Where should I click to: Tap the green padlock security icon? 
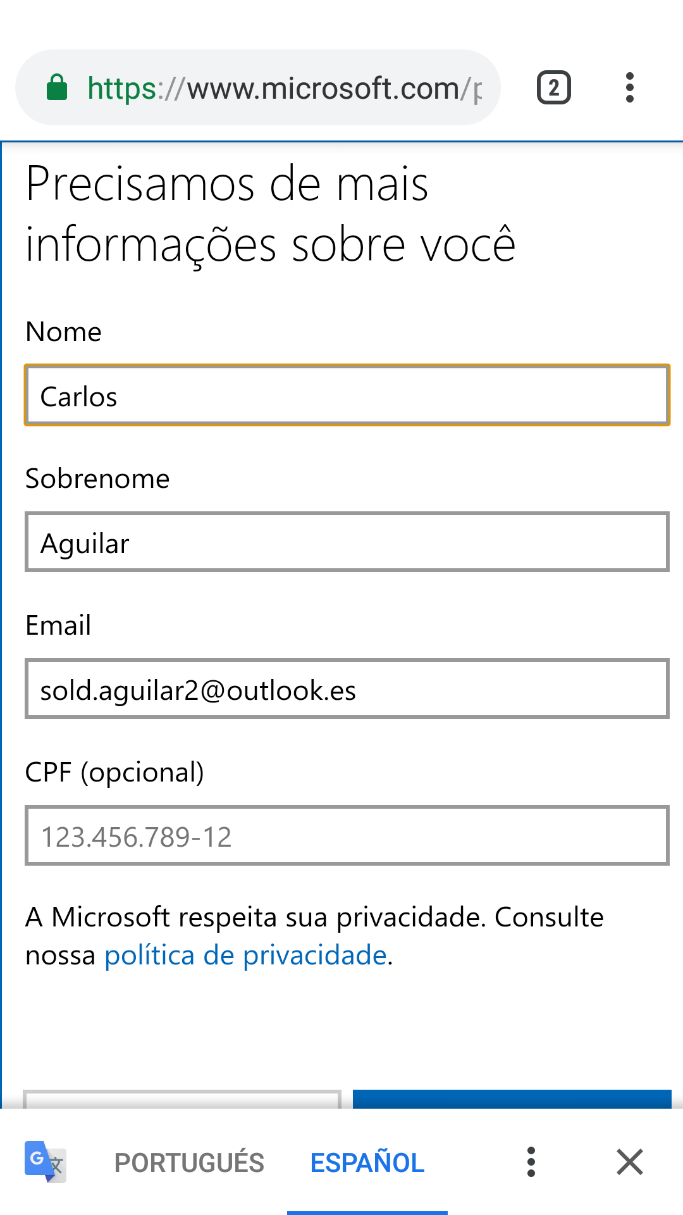57,87
